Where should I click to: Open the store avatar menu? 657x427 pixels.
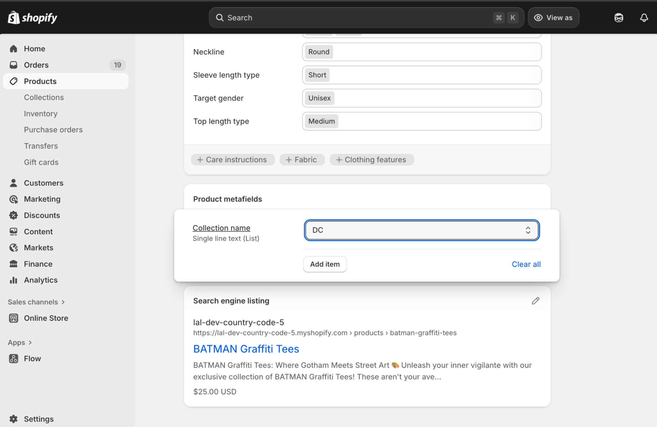point(619,18)
